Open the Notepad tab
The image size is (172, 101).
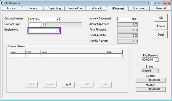tap(161, 8)
